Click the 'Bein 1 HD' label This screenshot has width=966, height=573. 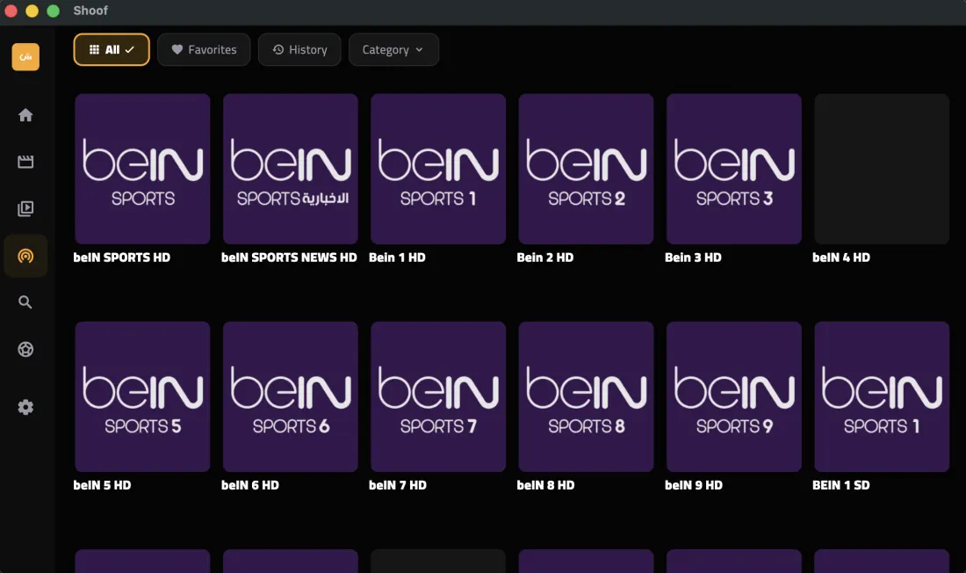pos(397,257)
